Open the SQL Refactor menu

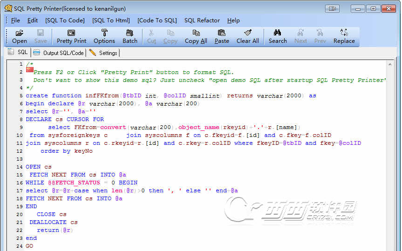[x=202, y=20]
